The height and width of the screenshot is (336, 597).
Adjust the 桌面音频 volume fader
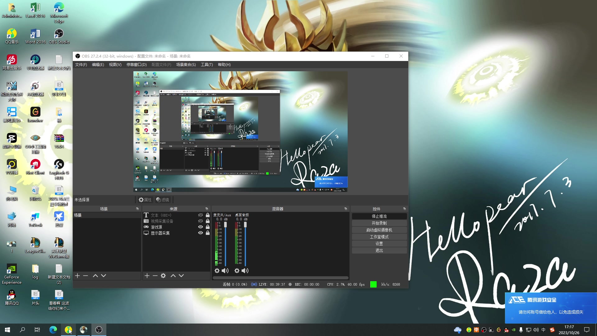tap(245, 225)
